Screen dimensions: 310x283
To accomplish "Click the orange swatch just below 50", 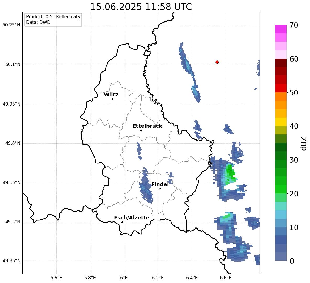I will pyautogui.click(x=281, y=96).
